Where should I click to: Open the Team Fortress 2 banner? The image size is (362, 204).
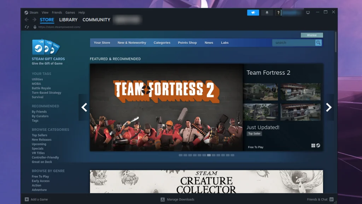(167, 107)
